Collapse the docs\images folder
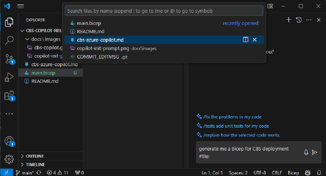 (x=27, y=39)
